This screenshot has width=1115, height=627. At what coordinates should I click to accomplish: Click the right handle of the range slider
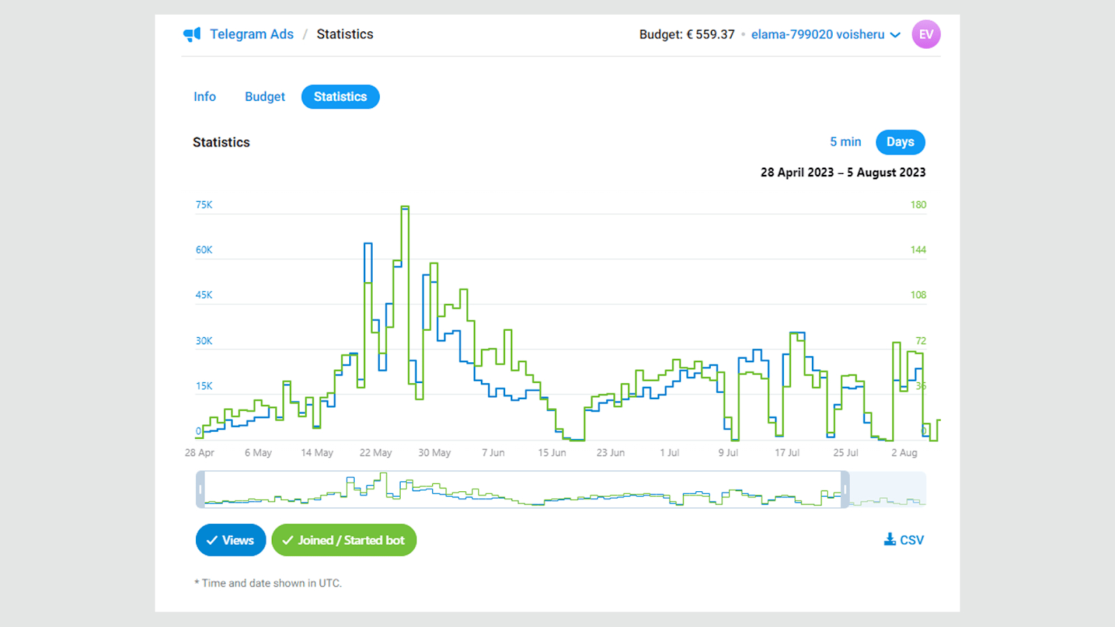point(845,490)
